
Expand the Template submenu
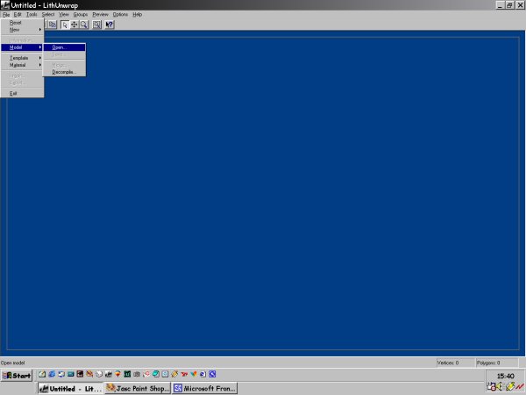[x=22, y=58]
